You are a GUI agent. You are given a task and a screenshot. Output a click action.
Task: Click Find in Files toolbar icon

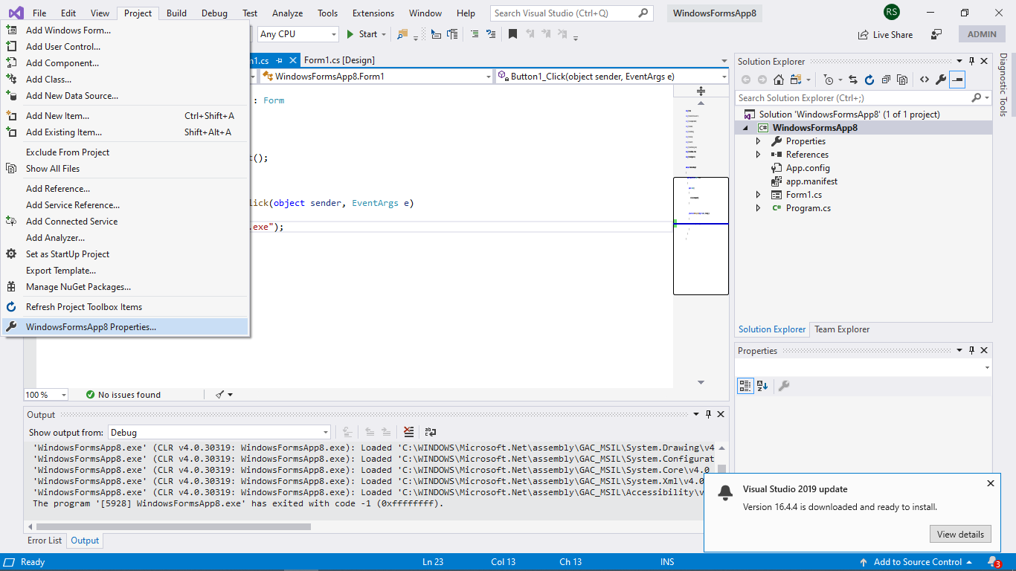pos(402,34)
